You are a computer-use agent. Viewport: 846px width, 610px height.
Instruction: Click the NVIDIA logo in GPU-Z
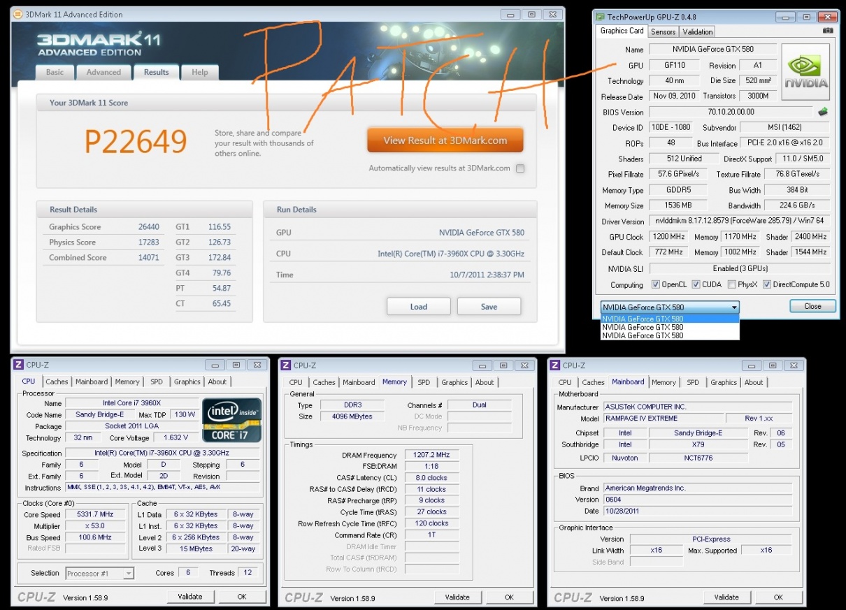(x=805, y=72)
